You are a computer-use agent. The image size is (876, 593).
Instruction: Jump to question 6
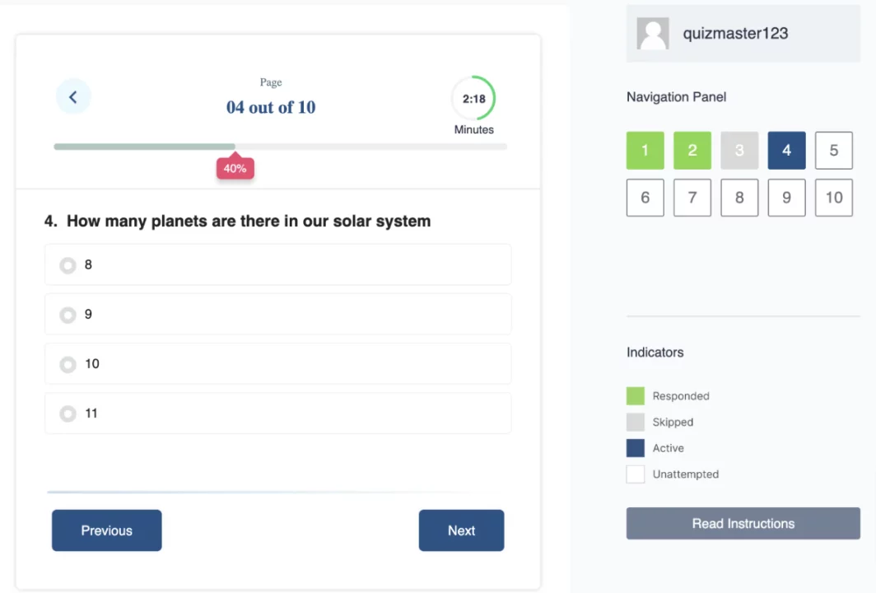click(x=645, y=198)
